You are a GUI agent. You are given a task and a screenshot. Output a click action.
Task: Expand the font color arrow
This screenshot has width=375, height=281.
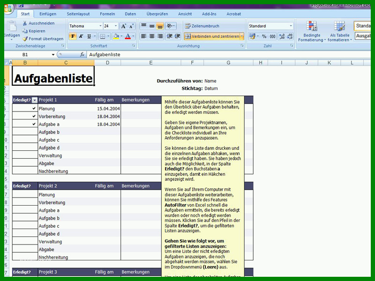133,37
